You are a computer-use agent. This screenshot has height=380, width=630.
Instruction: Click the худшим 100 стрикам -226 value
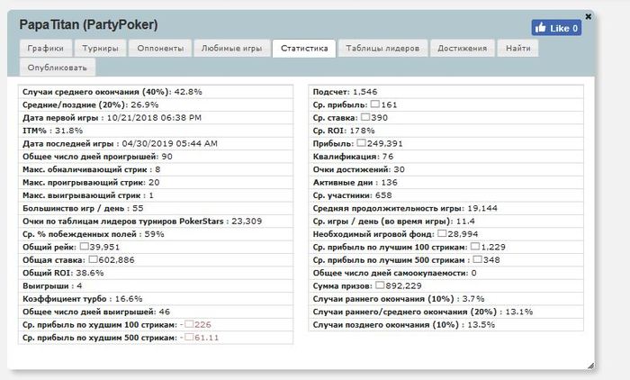point(195,324)
